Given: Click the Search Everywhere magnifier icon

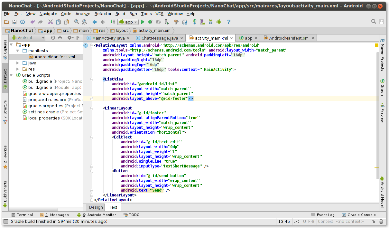Looking at the screenshot, I should (x=374, y=22).
